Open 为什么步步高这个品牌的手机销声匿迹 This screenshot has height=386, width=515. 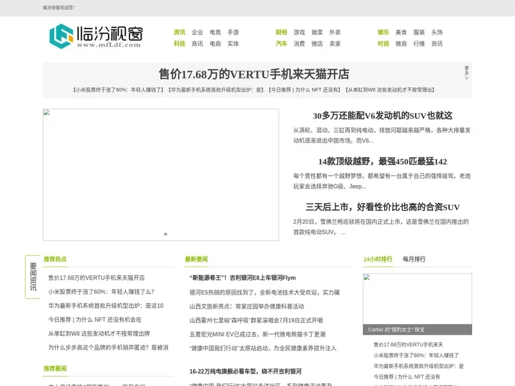[x=108, y=347]
